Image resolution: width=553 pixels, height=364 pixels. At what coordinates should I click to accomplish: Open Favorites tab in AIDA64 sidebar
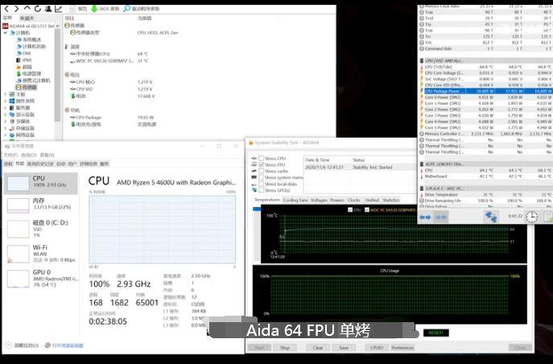tap(27, 18)
